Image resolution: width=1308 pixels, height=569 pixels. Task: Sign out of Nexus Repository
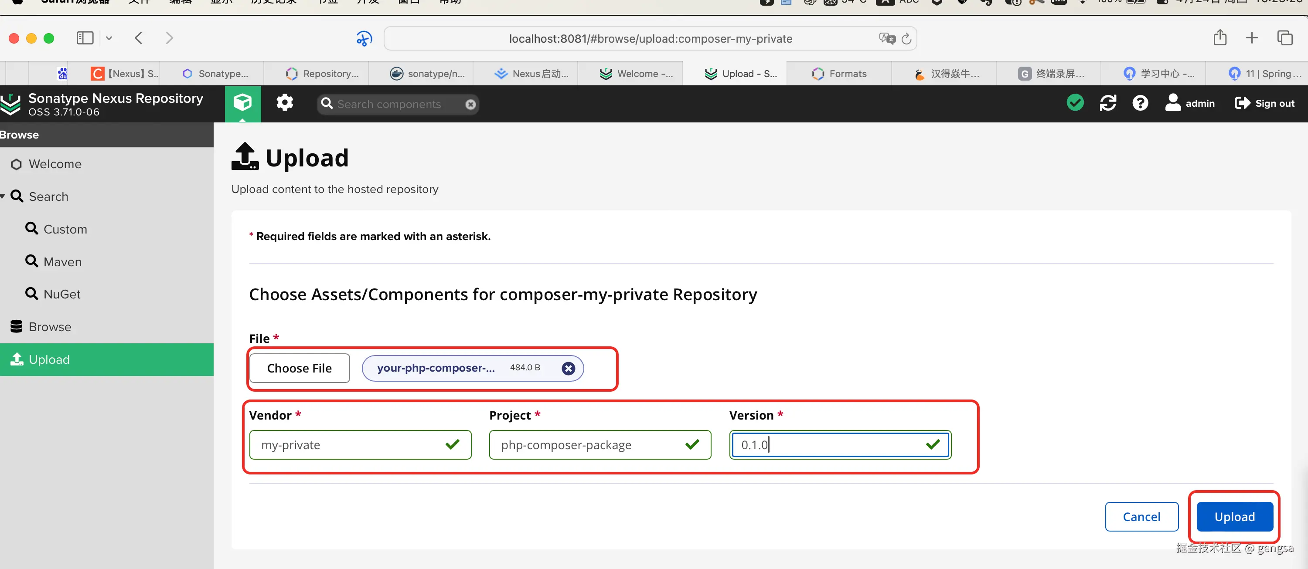[x=1264, y=103]
